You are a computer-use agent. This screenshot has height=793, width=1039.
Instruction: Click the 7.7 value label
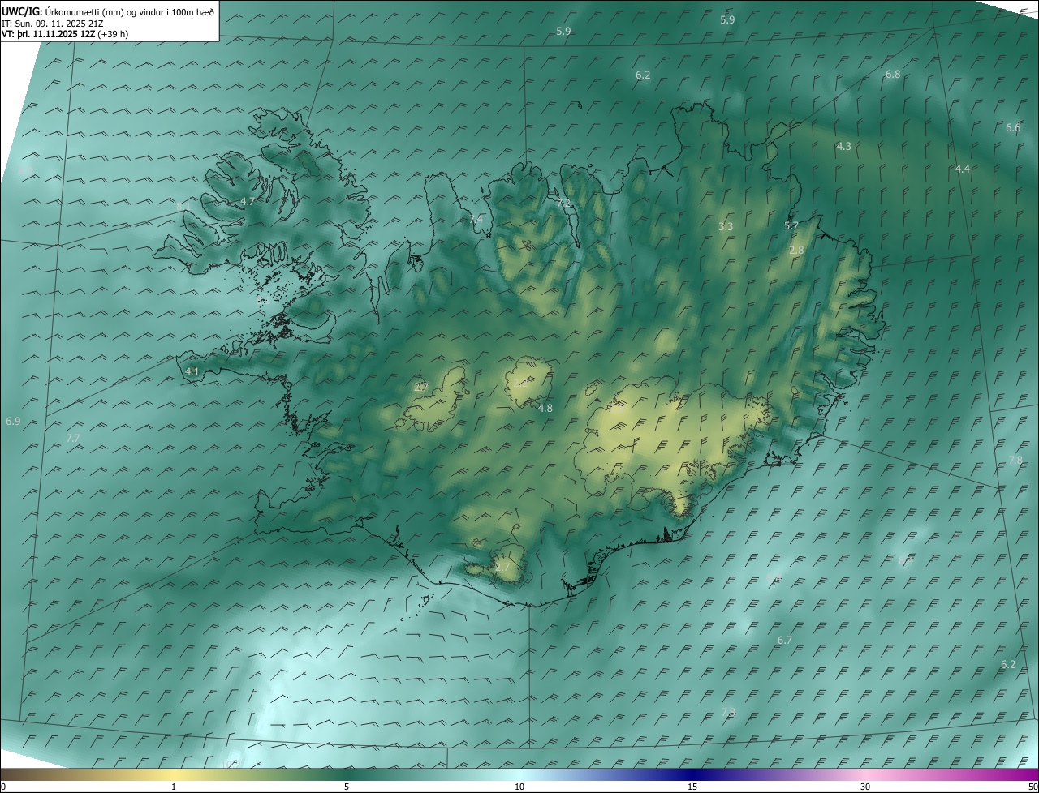click(72, 438)
